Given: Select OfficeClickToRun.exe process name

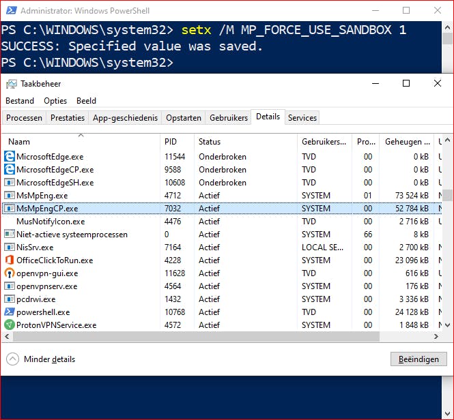Looking at the screenshot, I should pyautogui.click(x=55, y=260).
